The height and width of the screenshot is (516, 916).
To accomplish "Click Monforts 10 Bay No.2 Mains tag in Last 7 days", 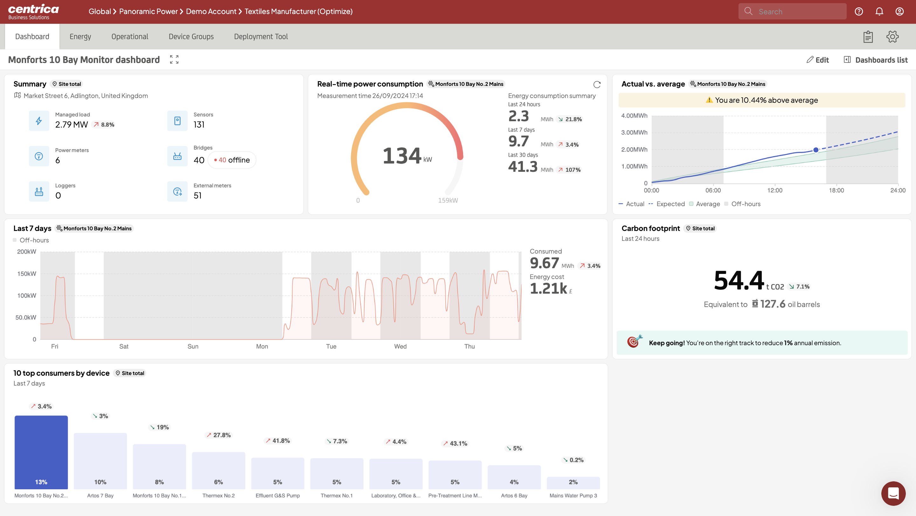I will (94, 228).
